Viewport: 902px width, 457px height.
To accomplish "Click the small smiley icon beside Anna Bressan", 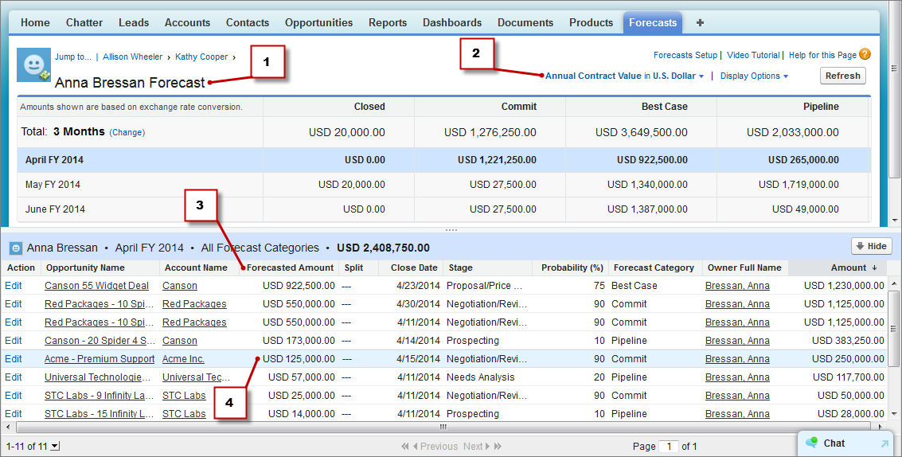I will coord(15,248).
